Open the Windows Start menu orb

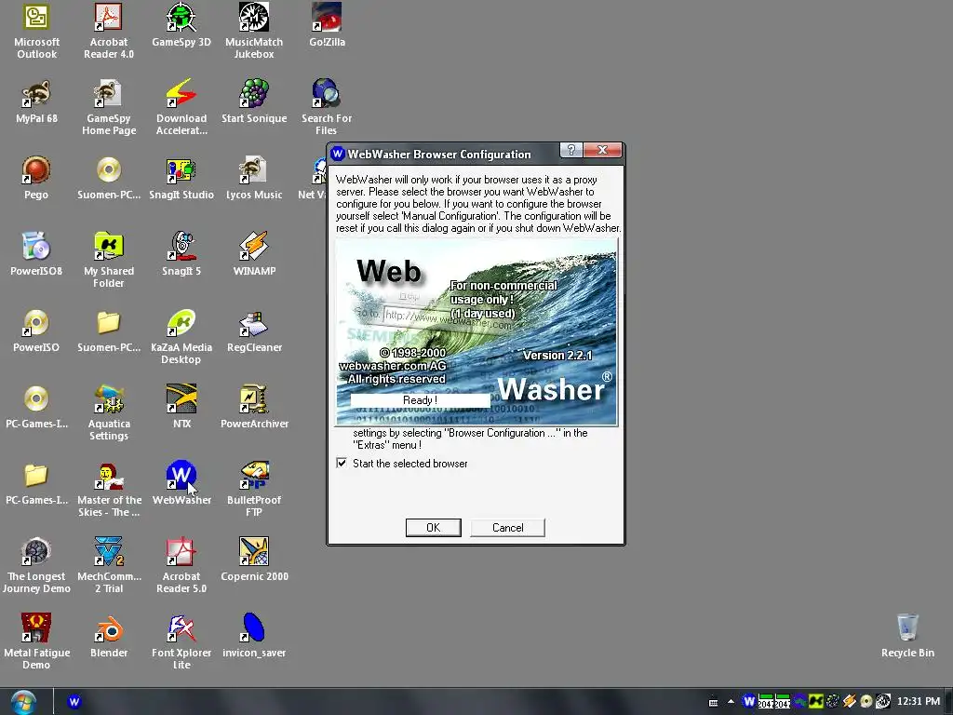[x=23, y=702]
